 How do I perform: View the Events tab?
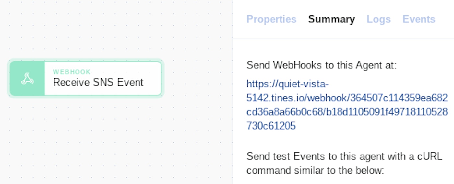click(x=419, y=19)
